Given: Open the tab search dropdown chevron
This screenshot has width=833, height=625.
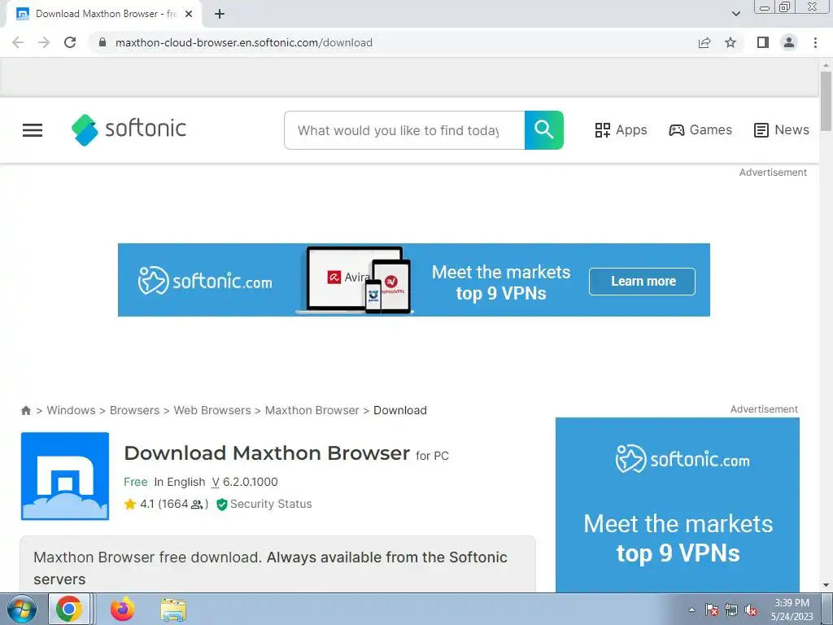Looking at the screenshot, I should point(735,14).
